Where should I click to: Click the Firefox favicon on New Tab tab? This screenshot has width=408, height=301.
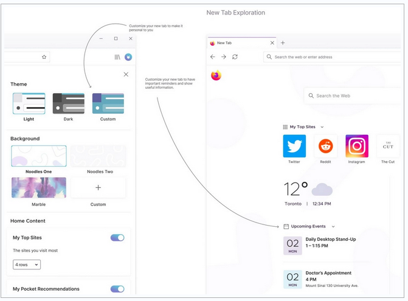click(212, 43)
